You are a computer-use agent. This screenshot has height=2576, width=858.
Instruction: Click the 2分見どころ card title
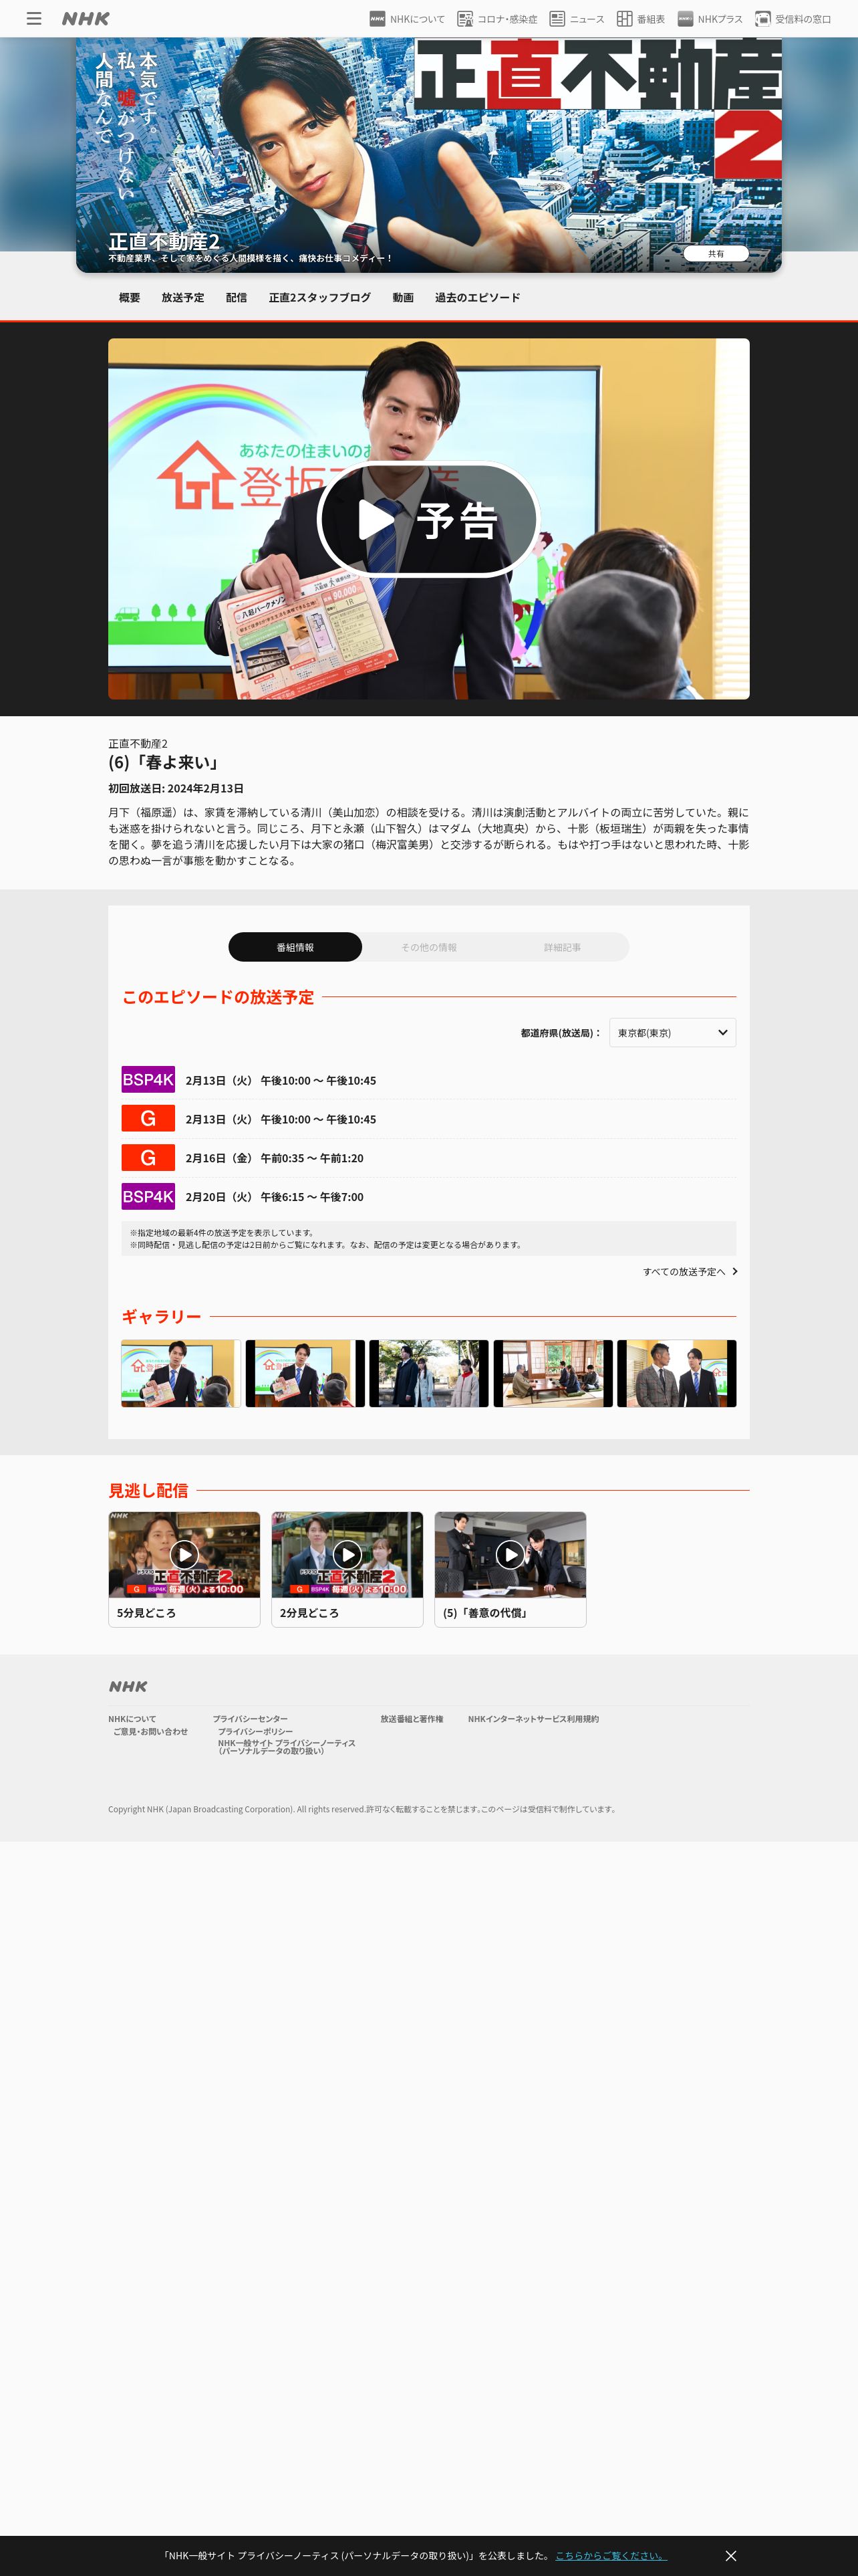click(x=309, y=1613)
